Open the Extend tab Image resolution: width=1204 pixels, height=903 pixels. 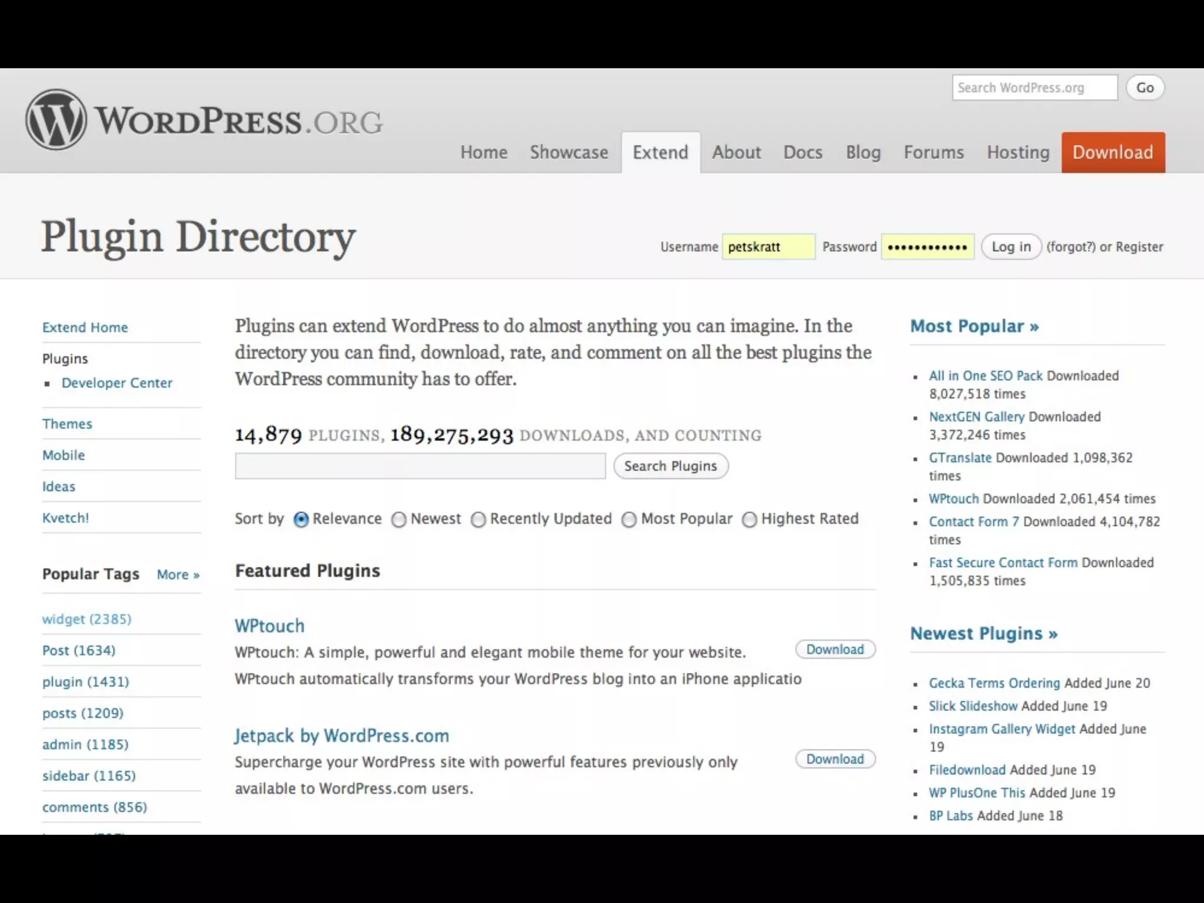pyautogui.click(x=660, y=152)
